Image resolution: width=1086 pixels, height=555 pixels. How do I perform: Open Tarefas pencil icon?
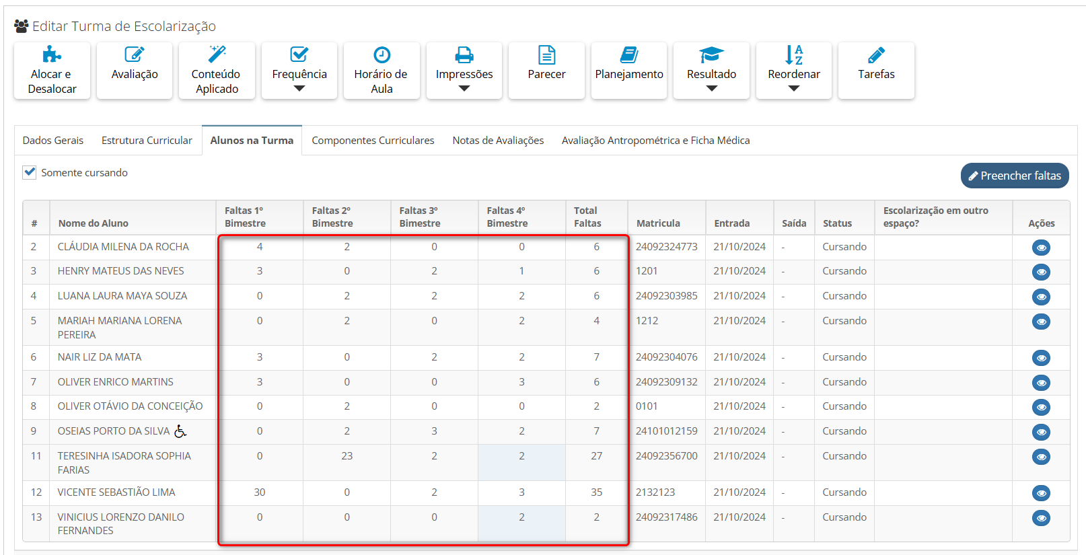point(876,55)
